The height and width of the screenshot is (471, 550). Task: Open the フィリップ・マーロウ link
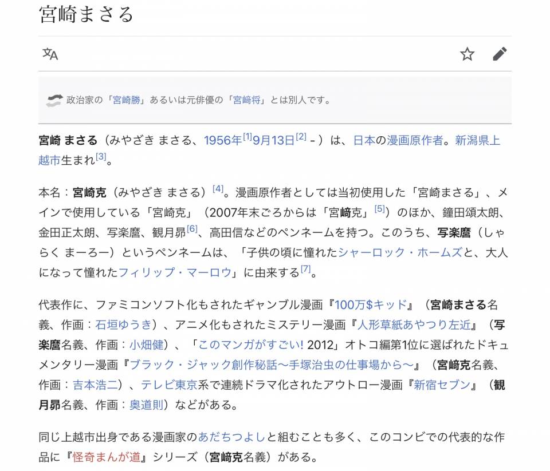[x=175, y=272]
